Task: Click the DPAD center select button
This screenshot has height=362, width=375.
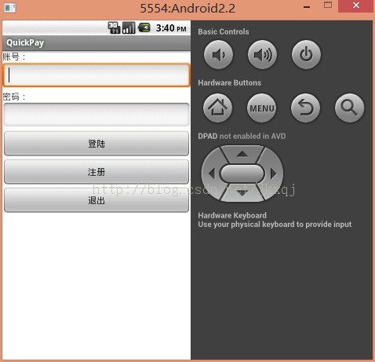Action: click(242, 174)
